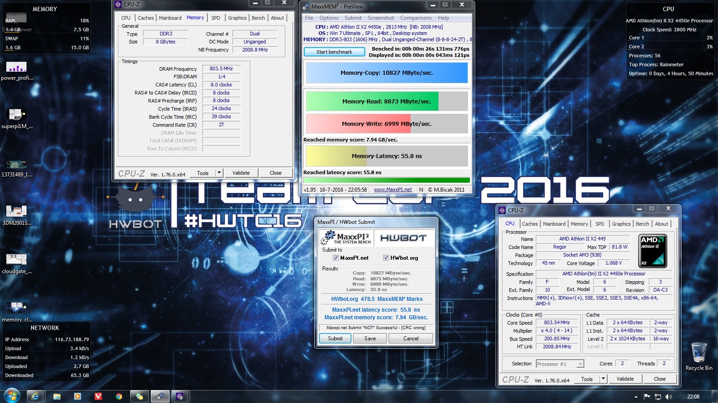Click the CPU-Z title bar icon in memory window

click(x=118, y=4)
